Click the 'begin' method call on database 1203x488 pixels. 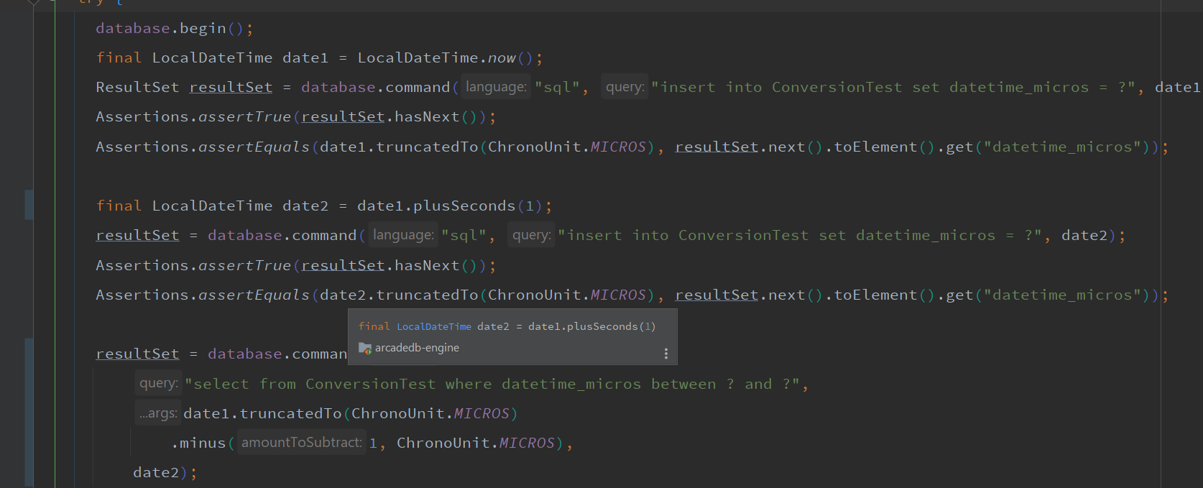tap(203, 29)
